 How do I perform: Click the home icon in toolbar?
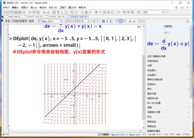click(86, 12)
